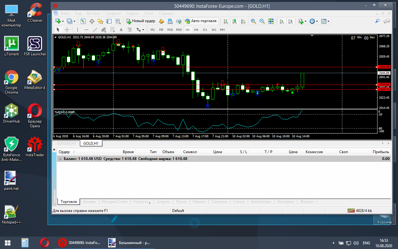Switch to the candlestick chart mode
This screenshot has width=398, height=249.
click(x=234, y=21)
